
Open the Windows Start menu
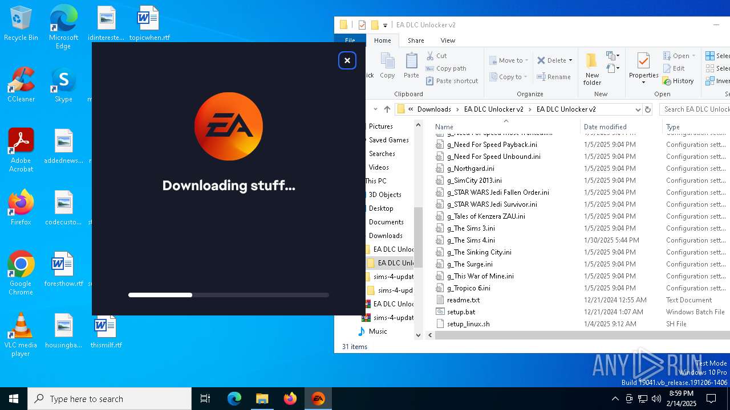point(14,399)
